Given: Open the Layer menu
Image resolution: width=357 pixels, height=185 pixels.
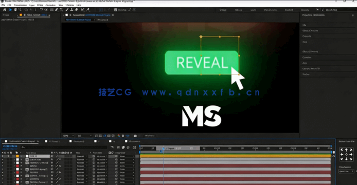Looking at the screenshot, I should pyautogui.click(x=32, y=5).
